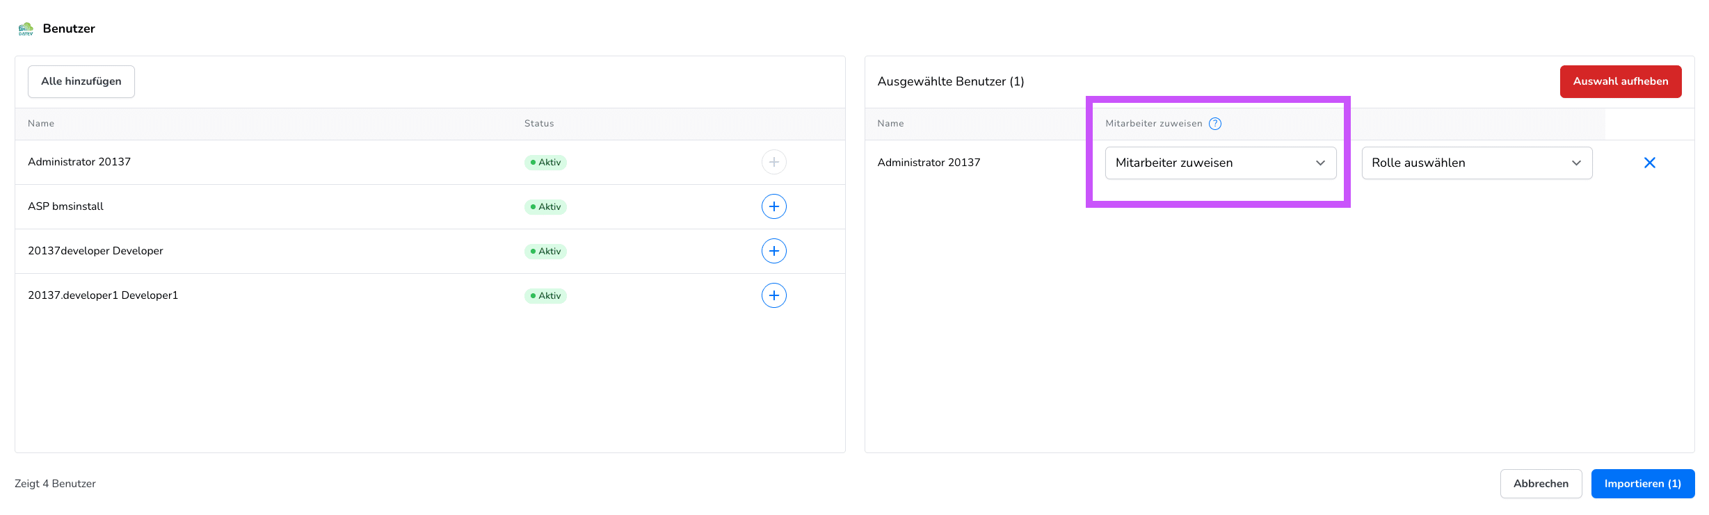Click the chevron arrow in Rolle auswählen
1709x515 pixels.
coord(1576,163)
